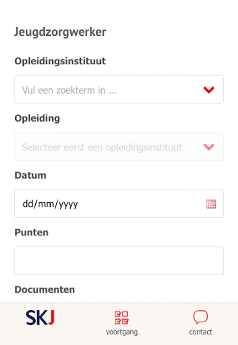Click the 'yyyy' year segment of the date

pyautogui.click(x=68, y=205)
